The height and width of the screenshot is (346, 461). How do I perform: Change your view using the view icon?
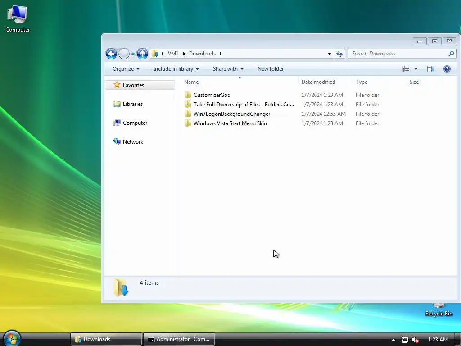click(x=406, y=69)
